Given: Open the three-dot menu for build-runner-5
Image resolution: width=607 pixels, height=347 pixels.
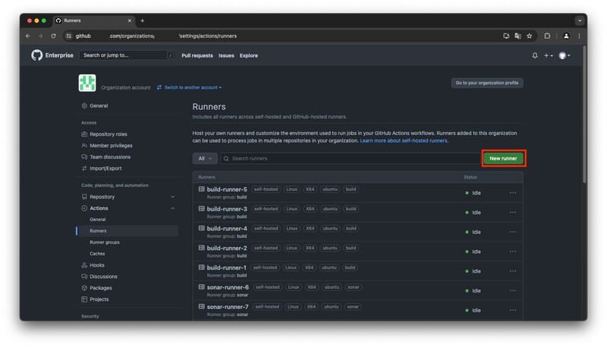Looking at the screenshot, I should [x=513, y=192].
